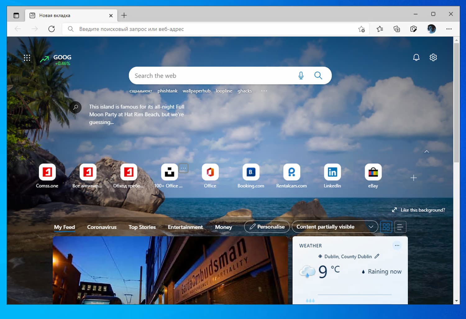
Task: Switch feed to grid view
Action: pos(386,227)
